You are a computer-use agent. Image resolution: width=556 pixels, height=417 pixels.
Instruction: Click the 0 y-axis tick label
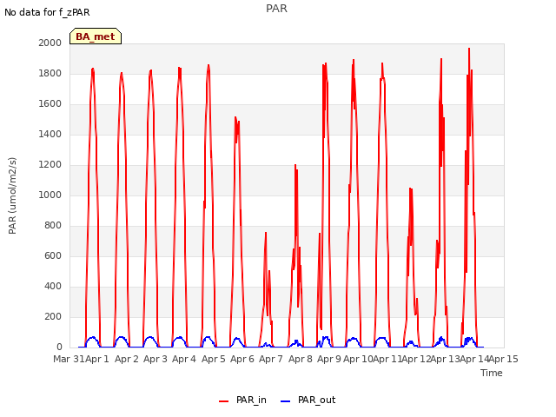(x=59, y=347)
